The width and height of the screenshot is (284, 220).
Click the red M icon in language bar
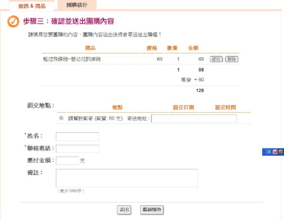(x=275, y=152)
